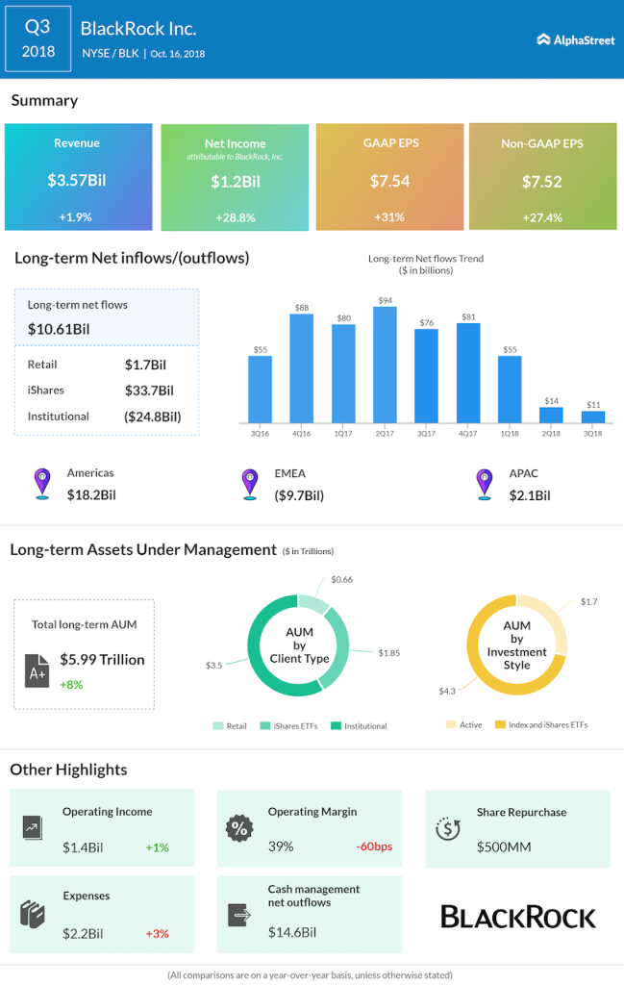This screenshot has width=624, height=985.
Task: Click the 4Q16 bar showing $88
Action: pyautogui.click(x=301, y=368)
